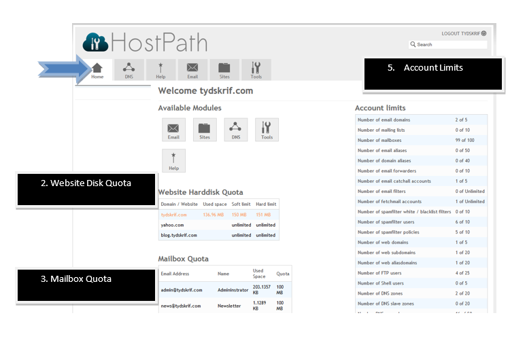
Task: Click the Welcome tydskrif.com heading
Action: pyautogui.click(x=205, y=91)
